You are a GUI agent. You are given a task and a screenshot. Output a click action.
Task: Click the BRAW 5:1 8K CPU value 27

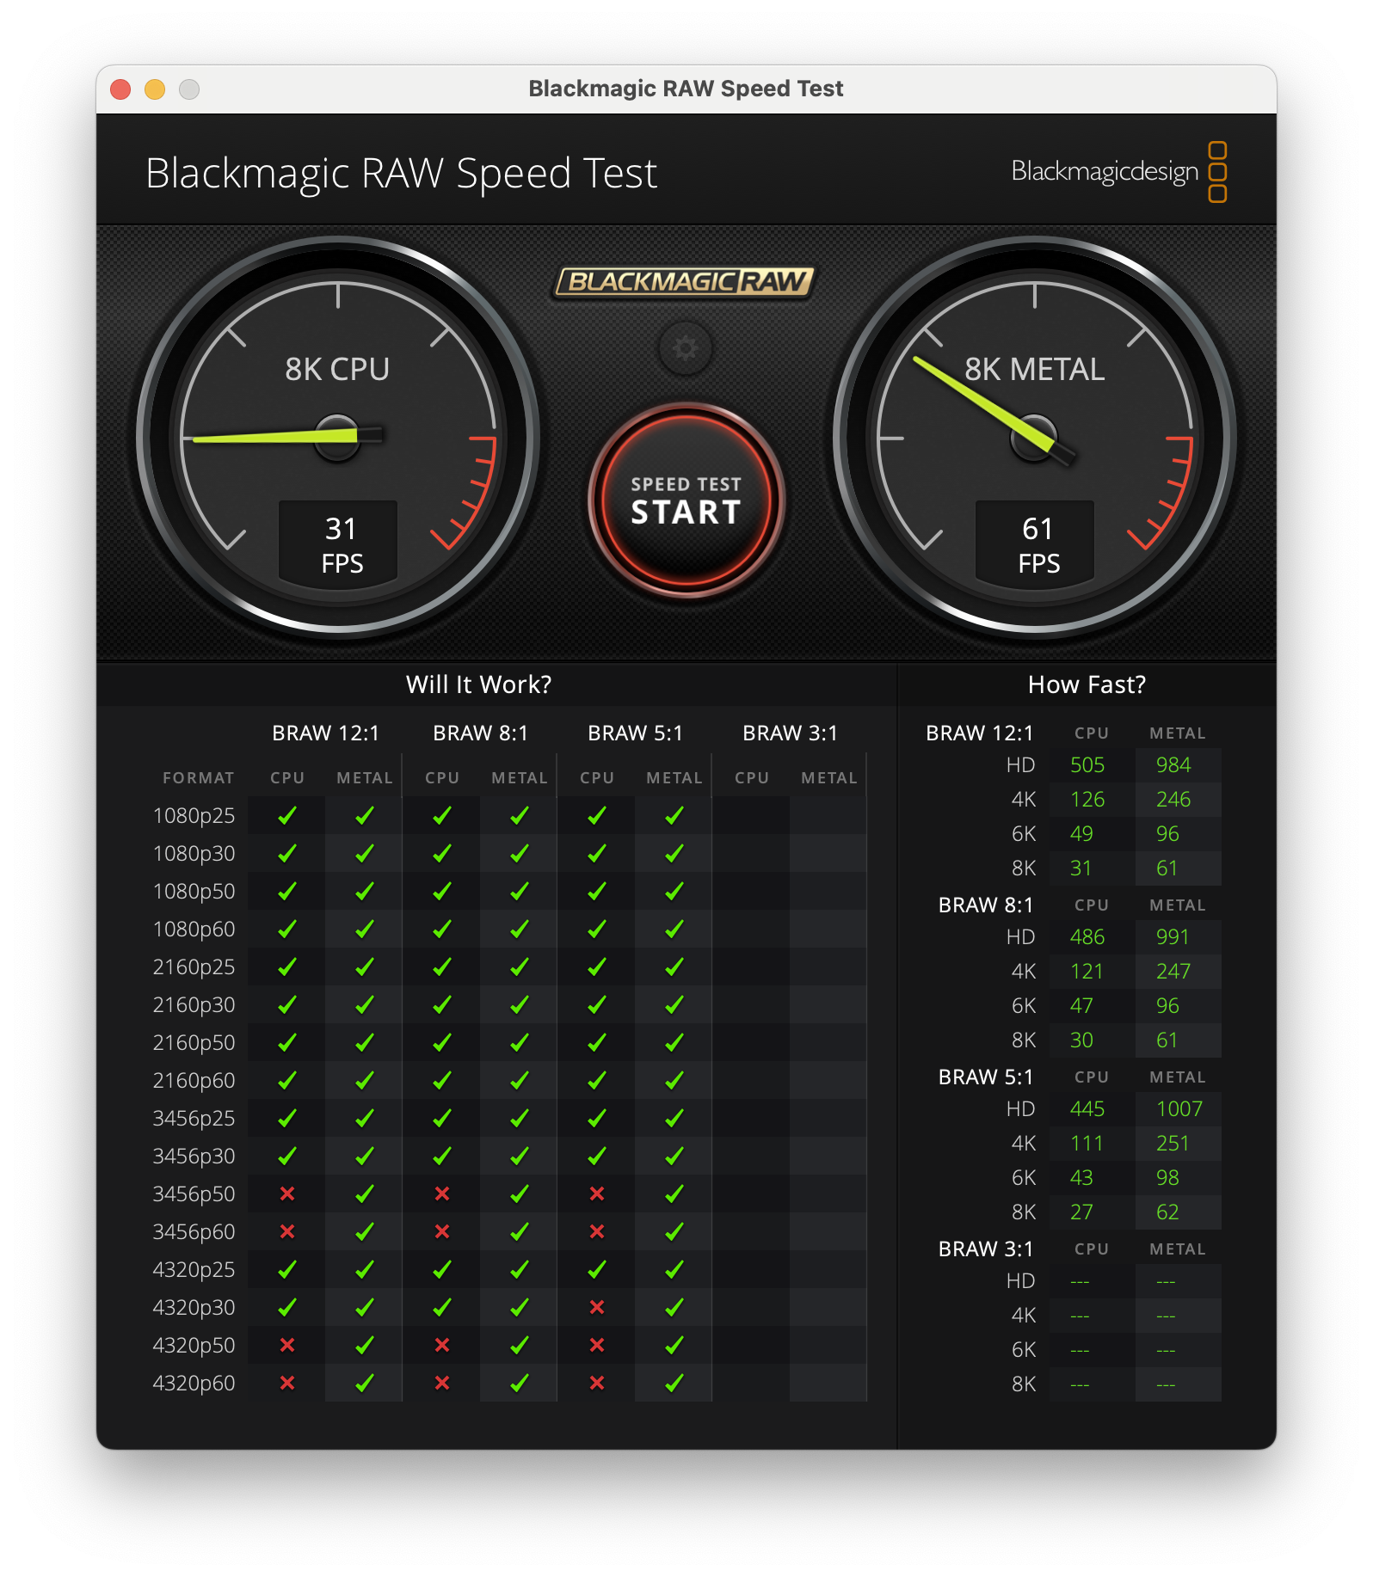[1081, 1212]
